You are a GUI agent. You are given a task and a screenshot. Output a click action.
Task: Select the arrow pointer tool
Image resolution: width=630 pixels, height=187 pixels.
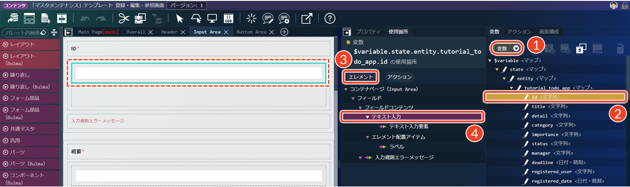(x=179, y=18)
